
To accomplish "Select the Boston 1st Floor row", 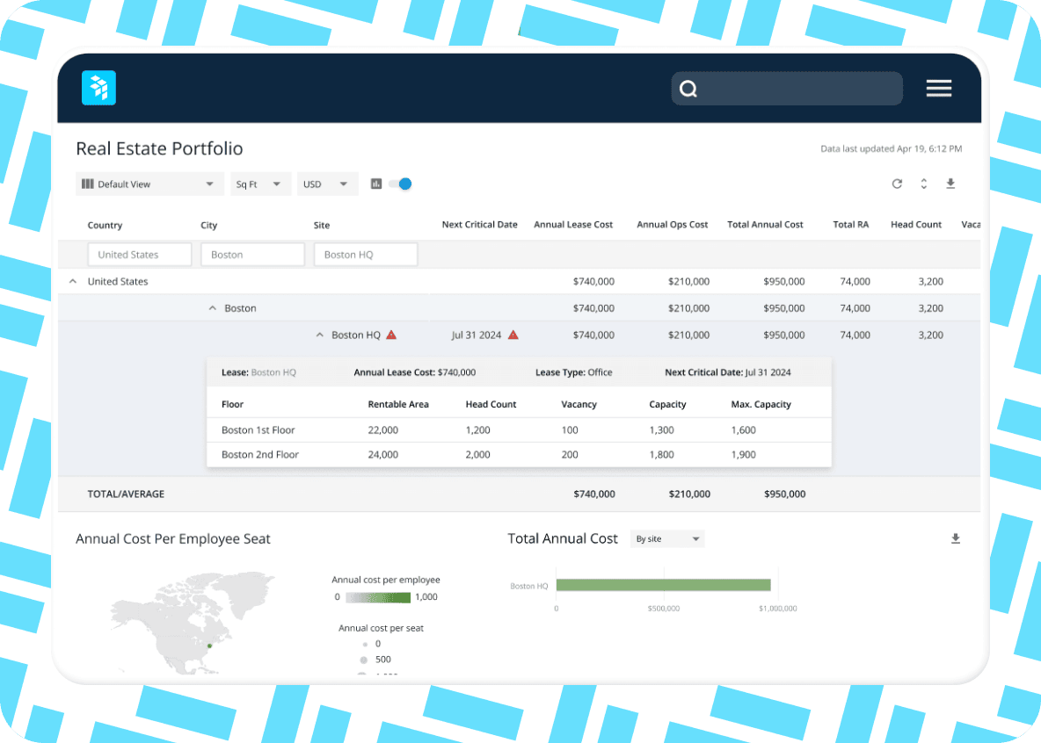I will 258,429.
